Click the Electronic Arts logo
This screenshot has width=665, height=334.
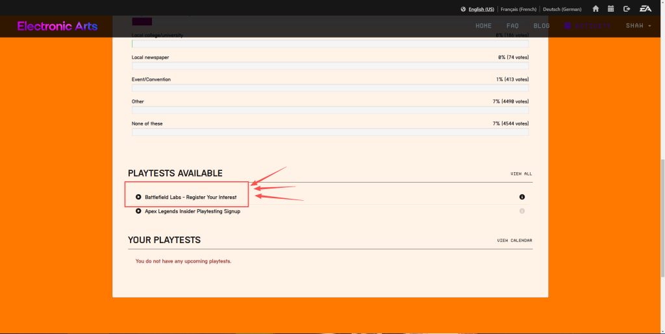[57, 26]
